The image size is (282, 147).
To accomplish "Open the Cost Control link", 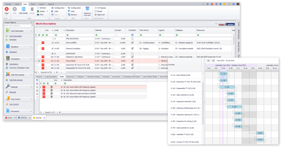I will click(x=14, y=104).
